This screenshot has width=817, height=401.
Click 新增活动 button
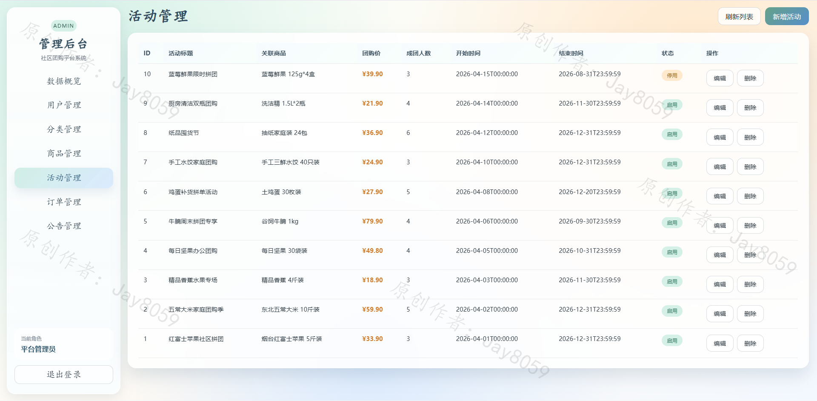pyautogui.click(x=787, y=17)
